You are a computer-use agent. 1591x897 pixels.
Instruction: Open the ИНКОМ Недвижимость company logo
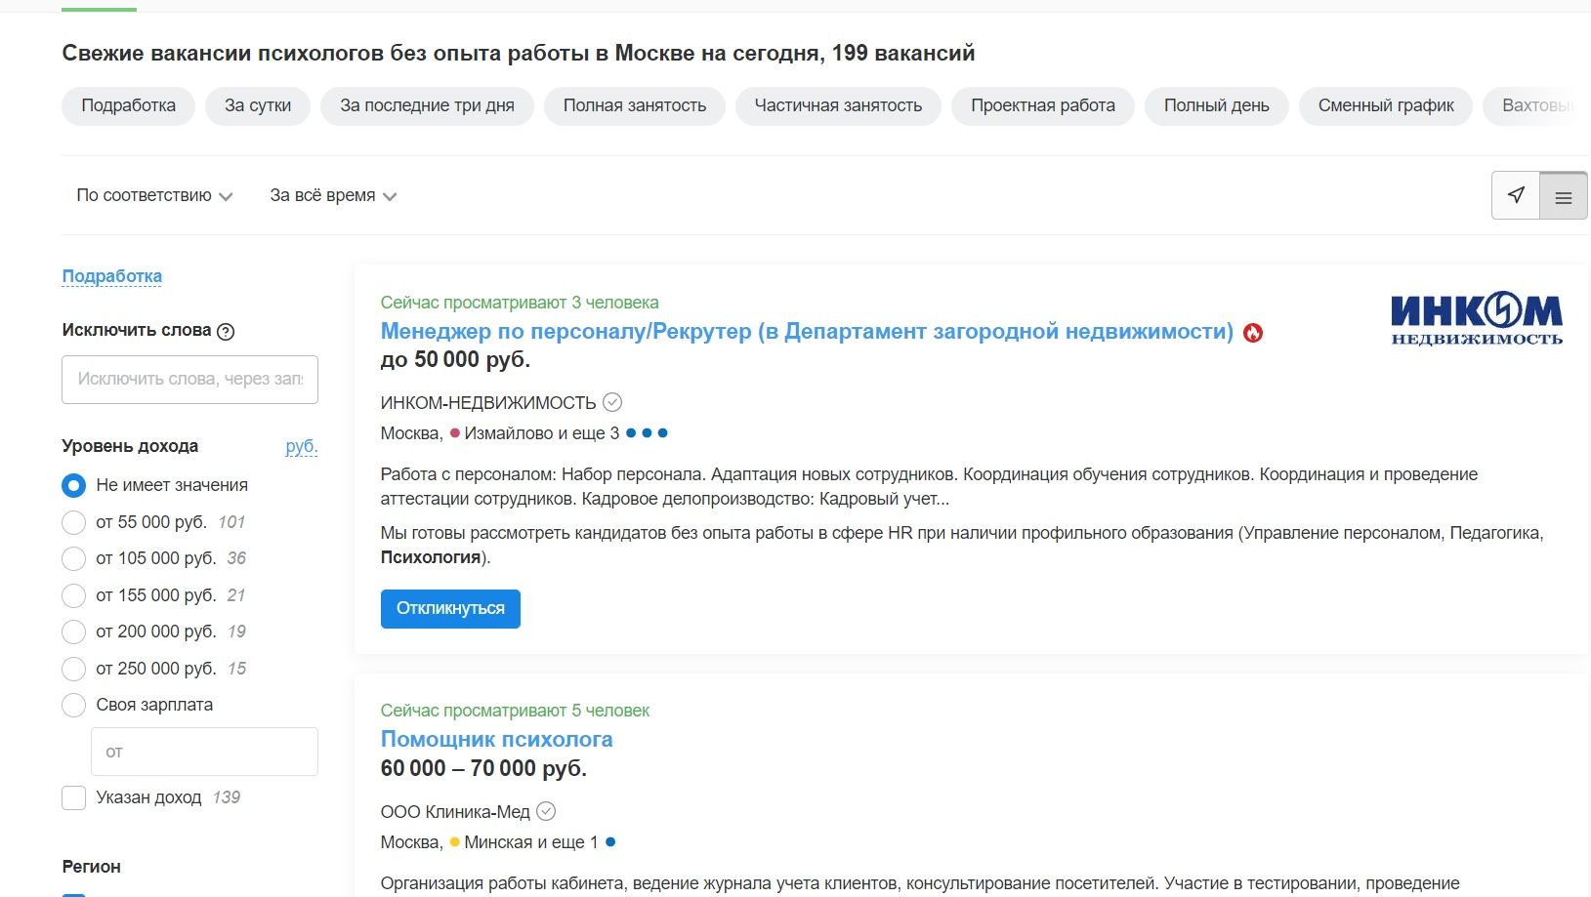coord(1477,319)
